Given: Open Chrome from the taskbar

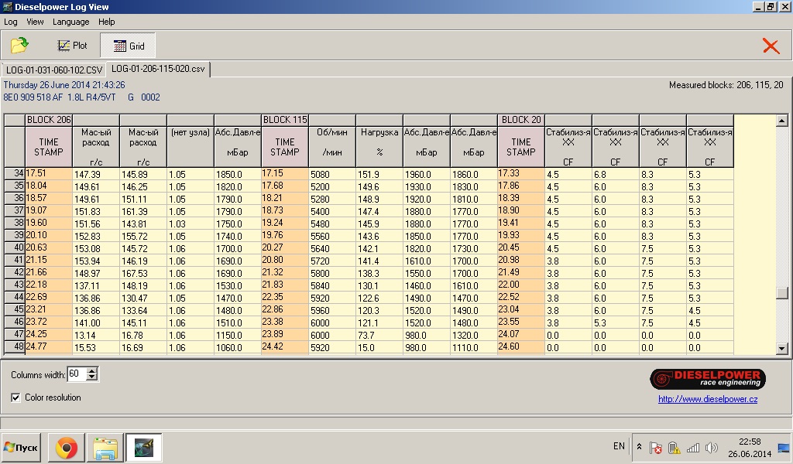Looking at the screenshot, I should pyautogui.click(x=66, y=448).
